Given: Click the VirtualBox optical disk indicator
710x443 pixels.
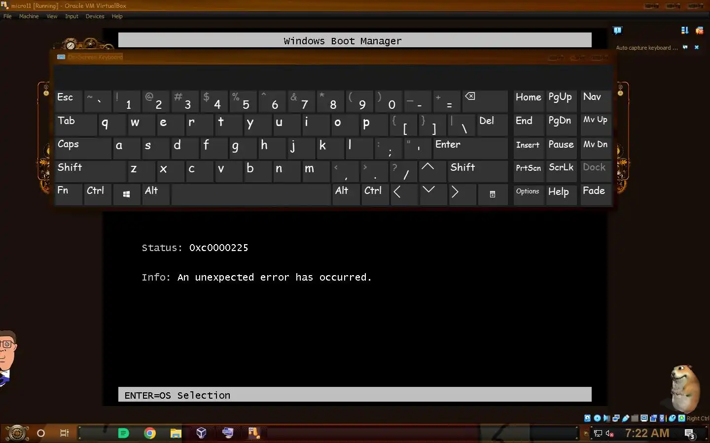Looking at the screenshot, I should (597, 418).
